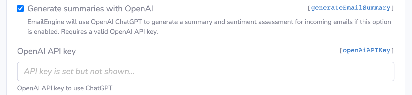Click the 'Generate summaries with OpenAI' label text

click(x=90, y=9)
